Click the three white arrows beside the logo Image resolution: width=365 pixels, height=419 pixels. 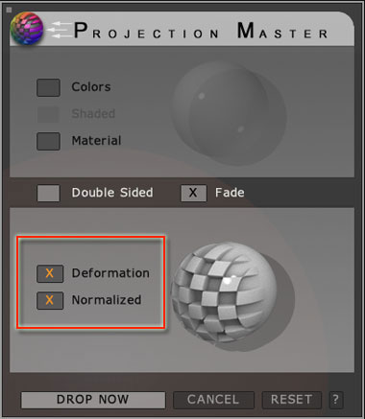[x=60, y=30]
